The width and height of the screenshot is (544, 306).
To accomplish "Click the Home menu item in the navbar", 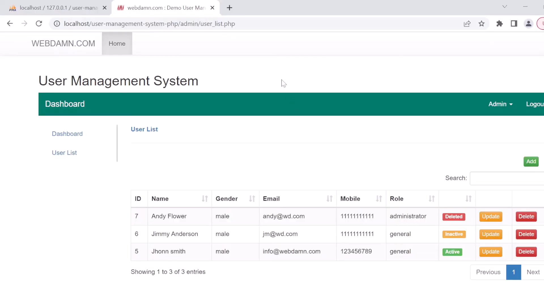I will (117, 43).
